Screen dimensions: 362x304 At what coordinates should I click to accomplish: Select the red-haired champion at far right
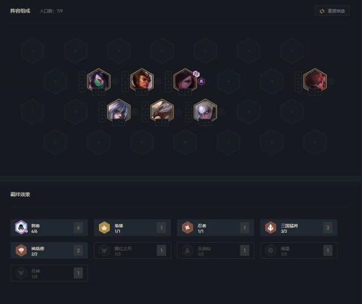315,80
